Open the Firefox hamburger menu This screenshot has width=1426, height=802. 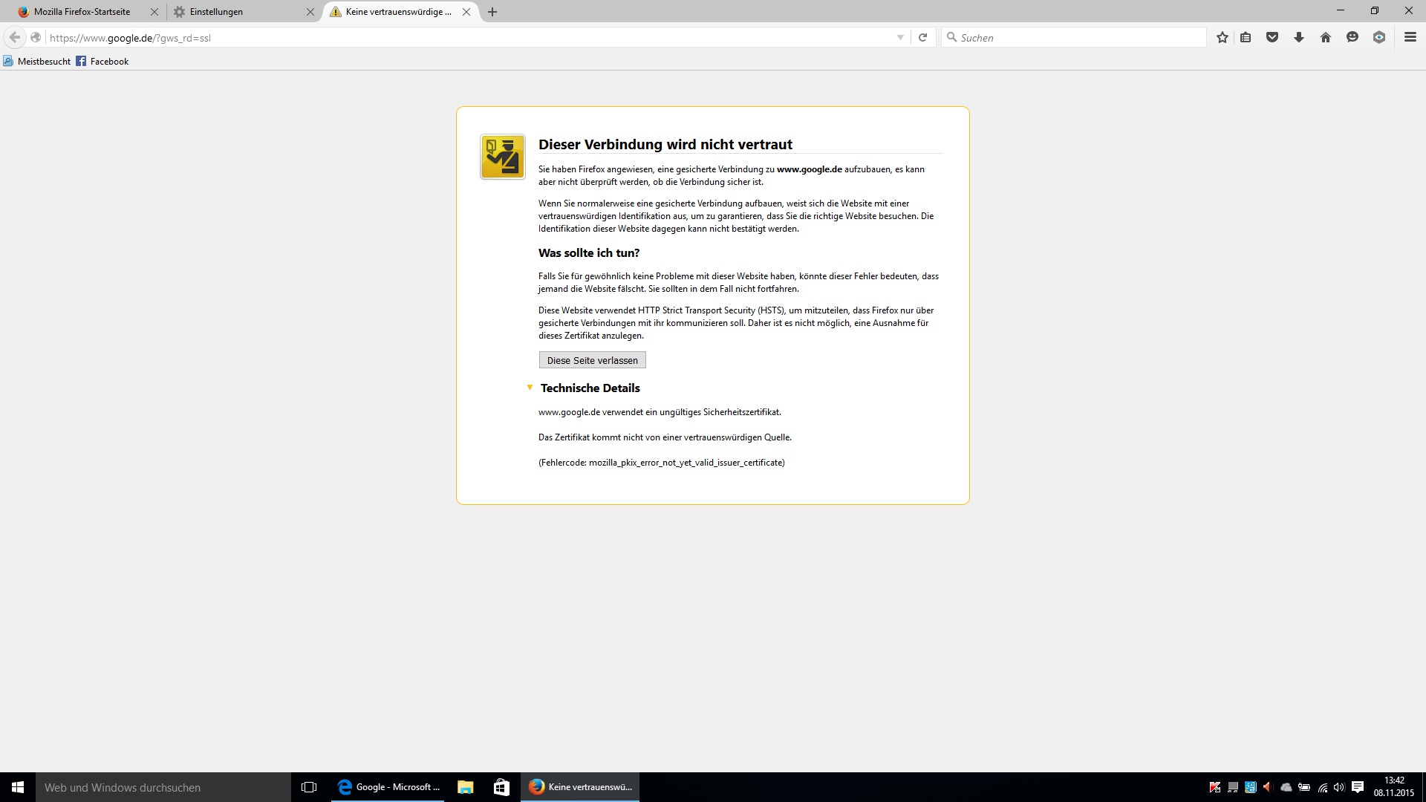[x=1410, y=37]
